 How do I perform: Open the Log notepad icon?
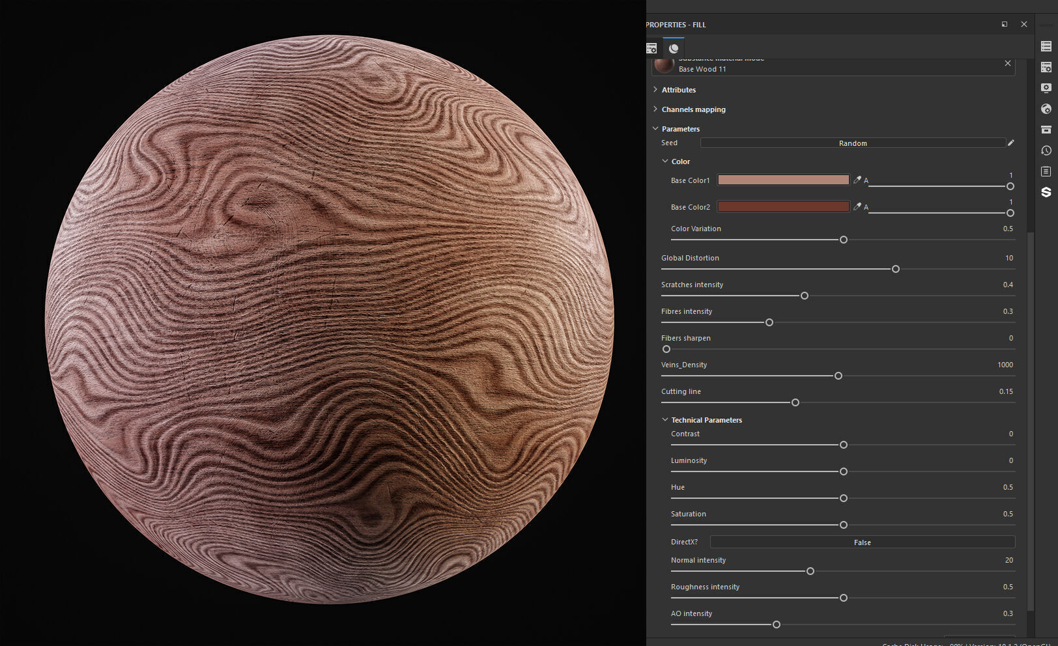pyautogui.click(x=1046, y=171)
